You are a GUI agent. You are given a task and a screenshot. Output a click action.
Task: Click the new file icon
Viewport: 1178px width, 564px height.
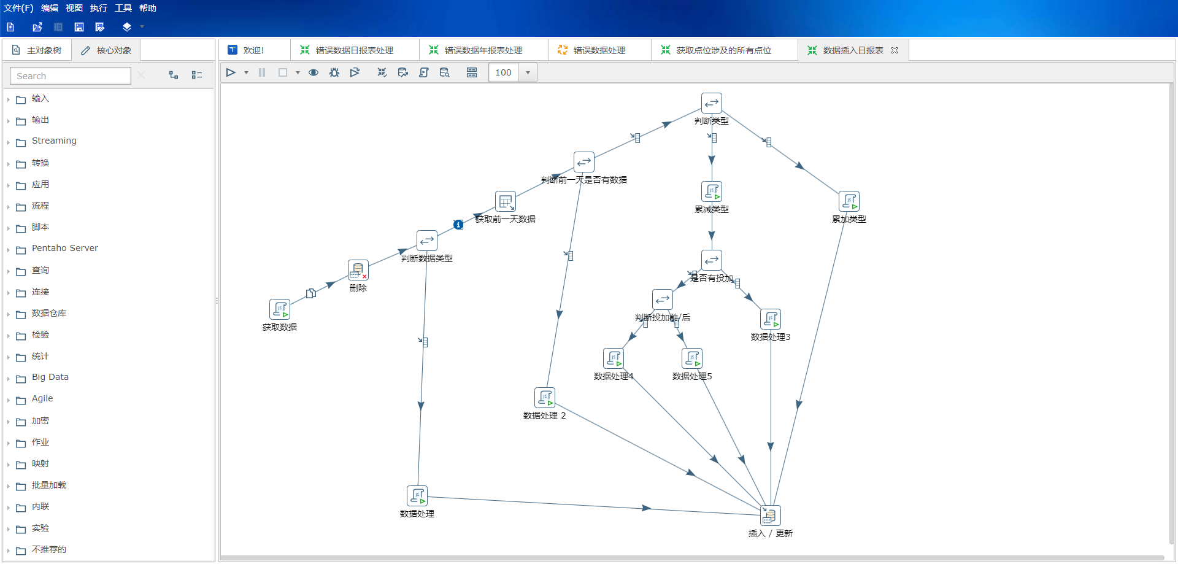[10, 27]
